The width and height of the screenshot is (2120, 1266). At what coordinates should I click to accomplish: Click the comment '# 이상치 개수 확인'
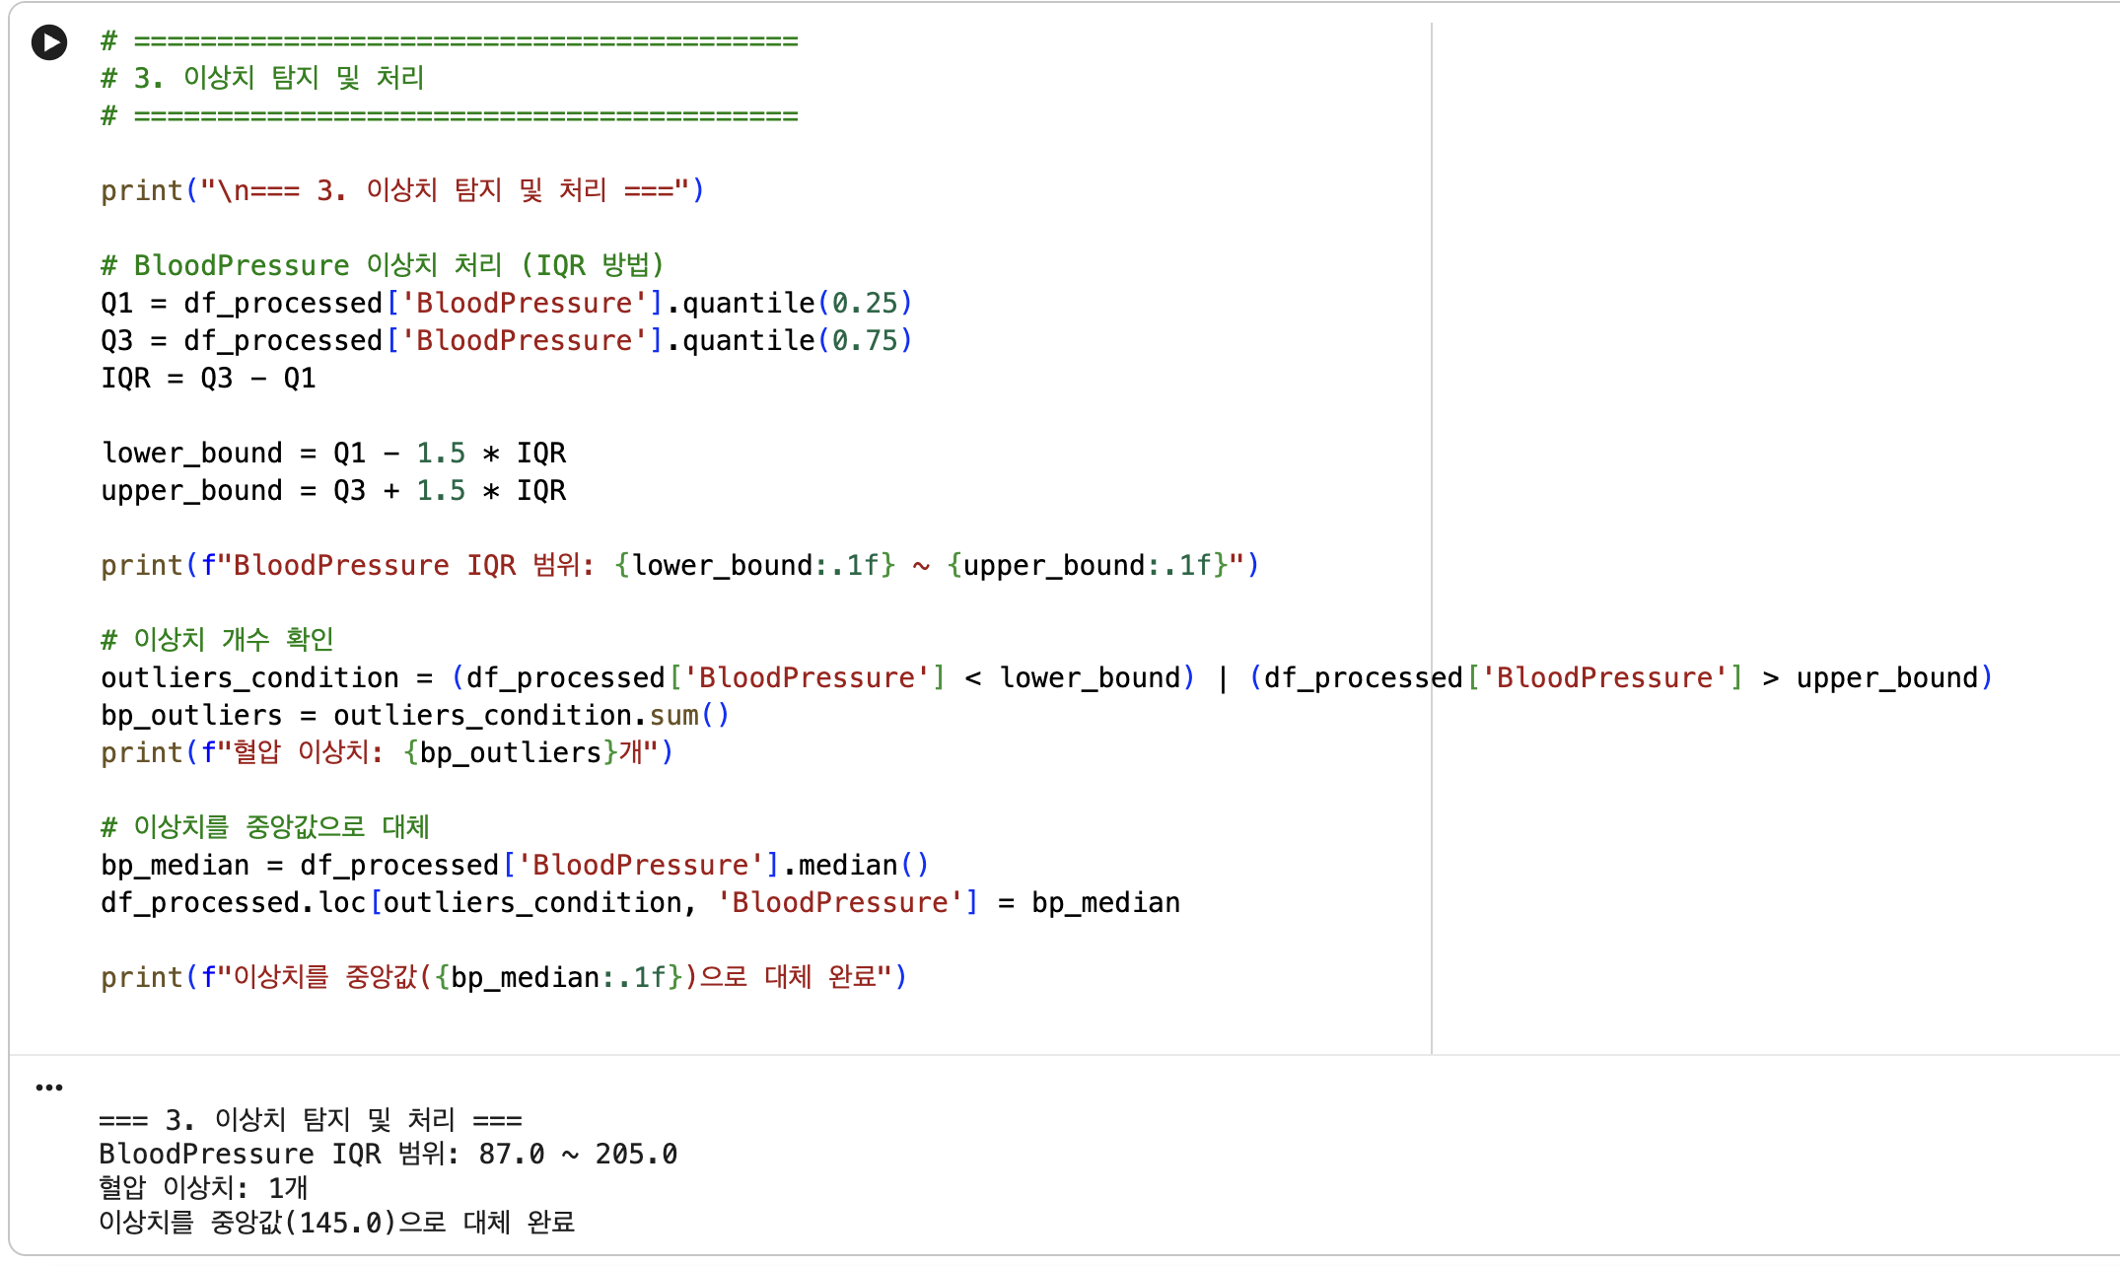click(x=217, y=640)
